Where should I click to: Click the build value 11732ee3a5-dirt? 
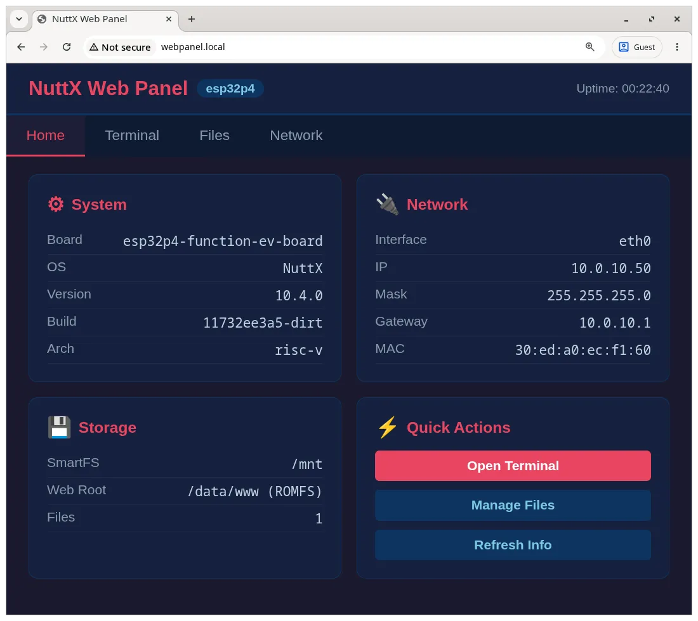(263, 323)
